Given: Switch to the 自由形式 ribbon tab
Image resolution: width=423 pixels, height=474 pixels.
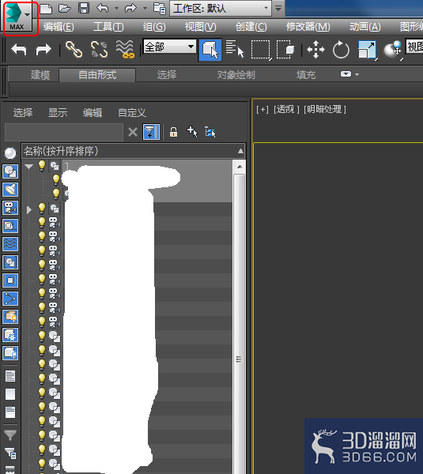Looking at the screenshot, I should coord(97,75).
